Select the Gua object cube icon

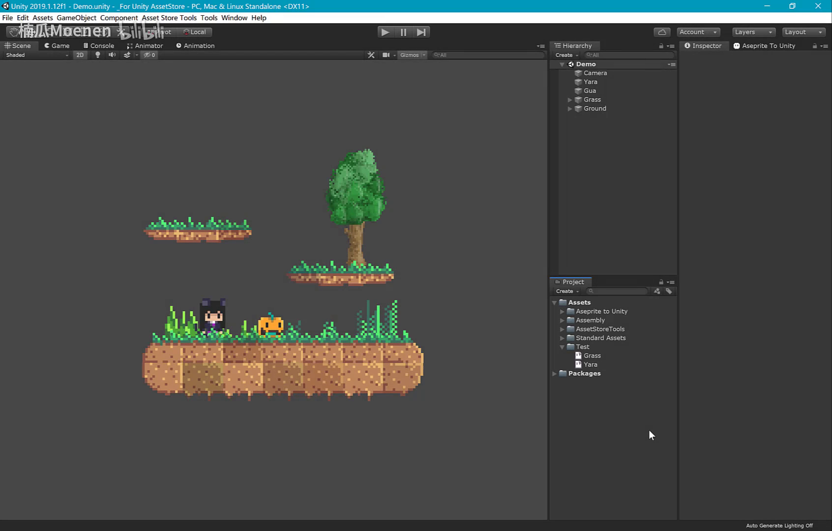coord(578,91)
